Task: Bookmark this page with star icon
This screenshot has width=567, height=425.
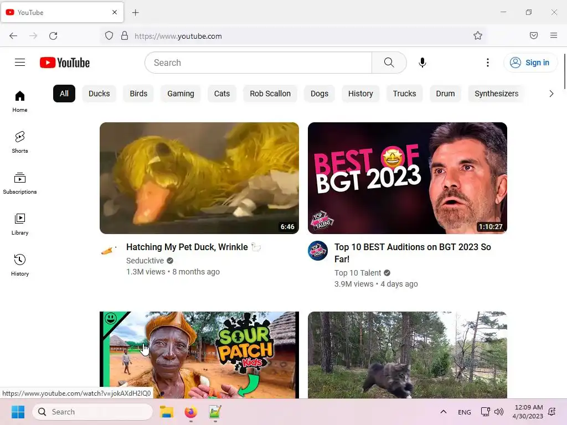Action: tap(478, 35)
